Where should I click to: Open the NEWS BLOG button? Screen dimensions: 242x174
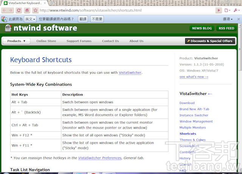click(x=202, y=28)
